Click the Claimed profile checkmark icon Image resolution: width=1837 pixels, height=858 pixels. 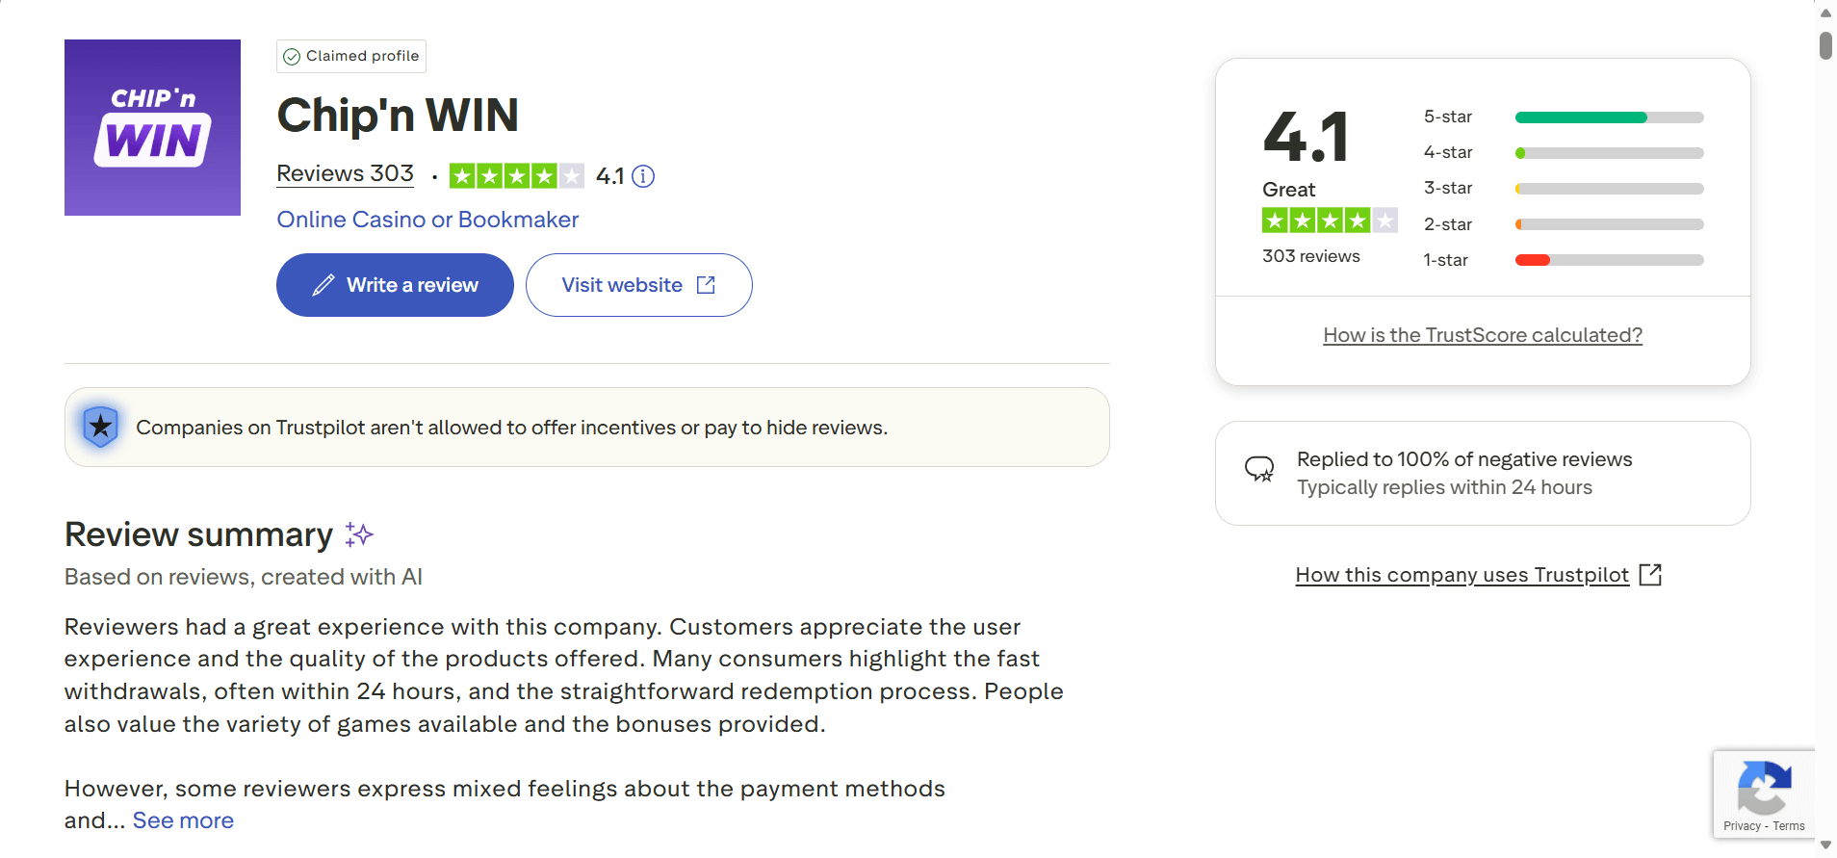292,57
